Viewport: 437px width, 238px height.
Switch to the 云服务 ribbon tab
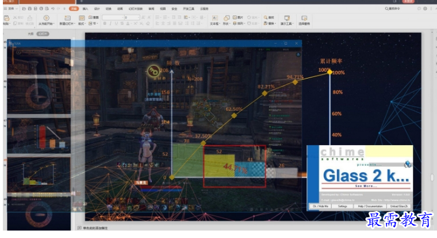pyautogui.click(x=204, y=9)
